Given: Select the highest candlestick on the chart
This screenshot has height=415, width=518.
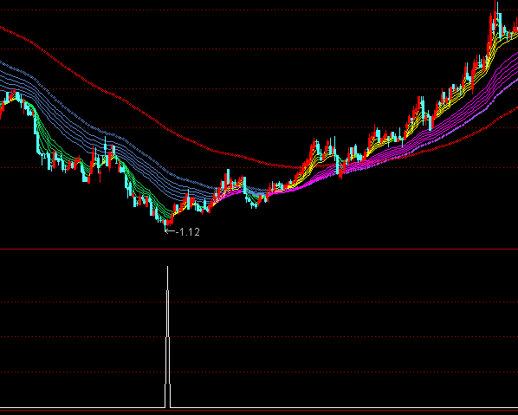Looking at the screenshot, I should (x=495, y=15).
